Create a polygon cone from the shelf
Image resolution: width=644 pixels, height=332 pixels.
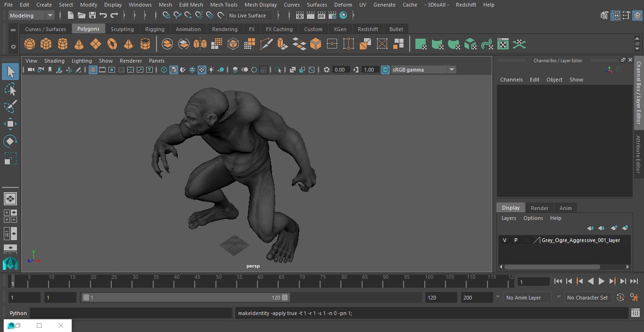pos(79,44)
